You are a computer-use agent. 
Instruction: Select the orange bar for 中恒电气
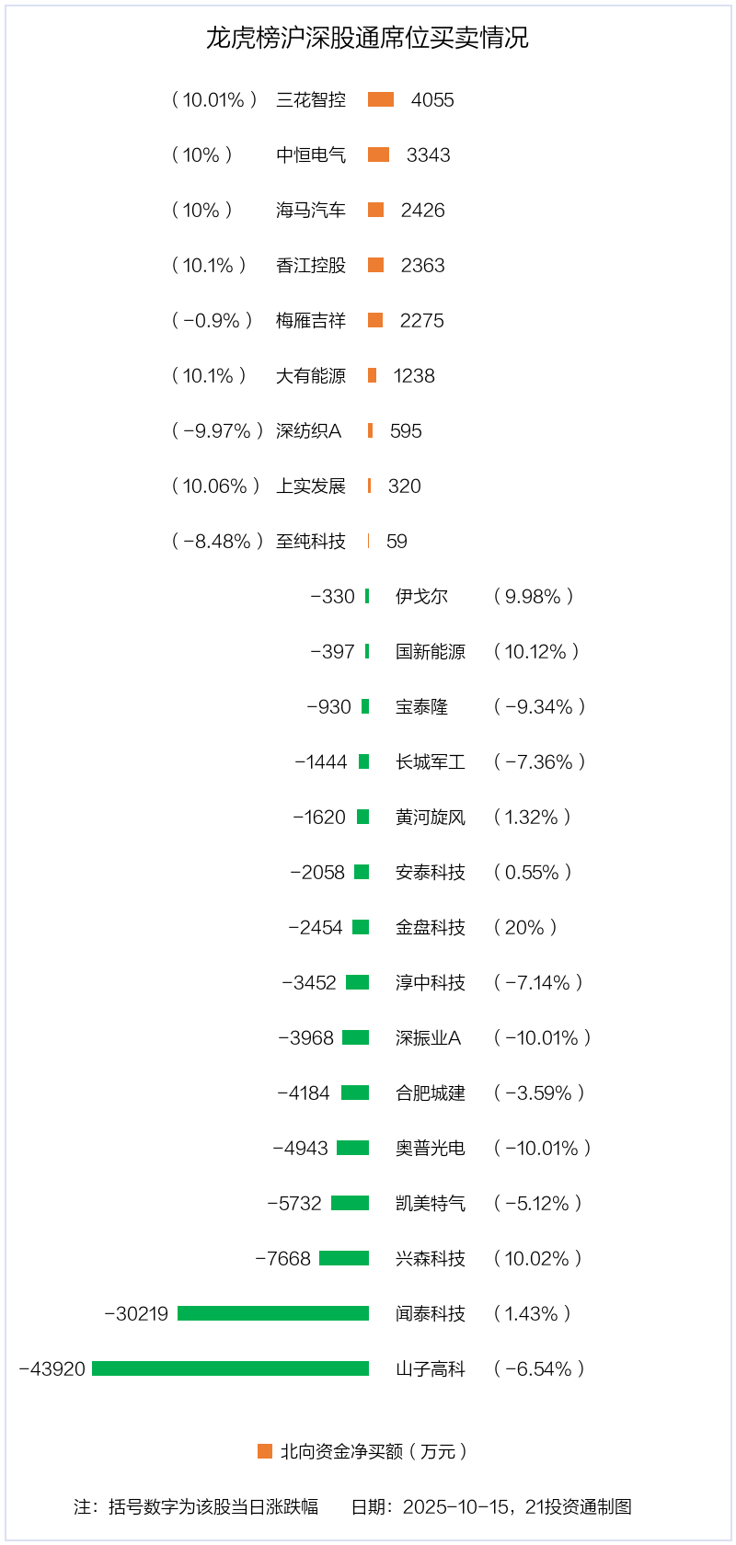378,154
